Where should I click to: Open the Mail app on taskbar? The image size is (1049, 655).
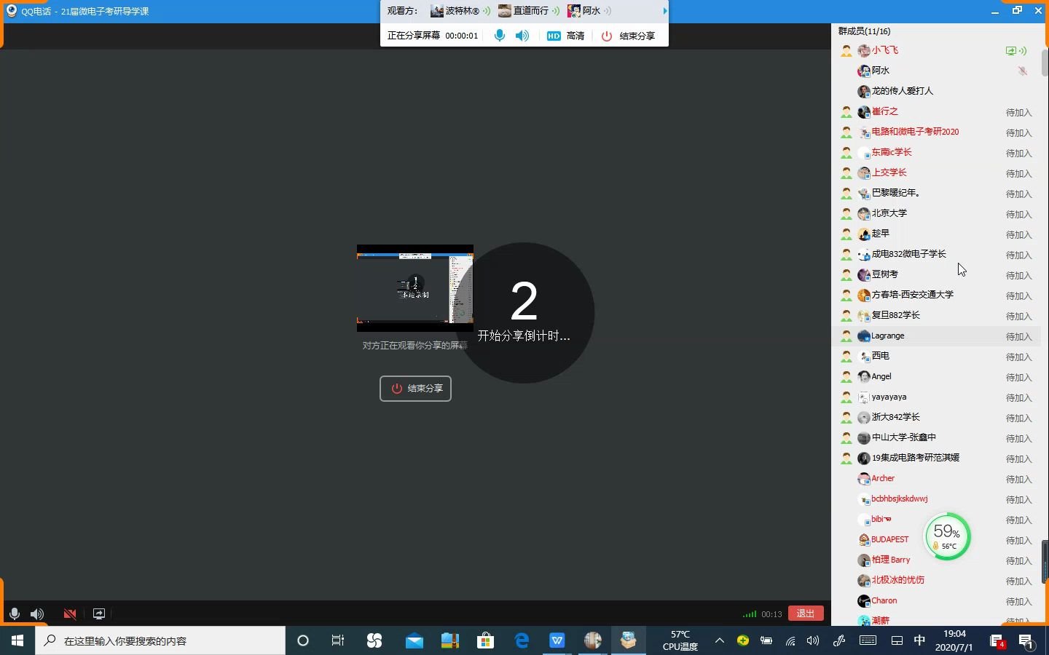(x=415, y=640)
